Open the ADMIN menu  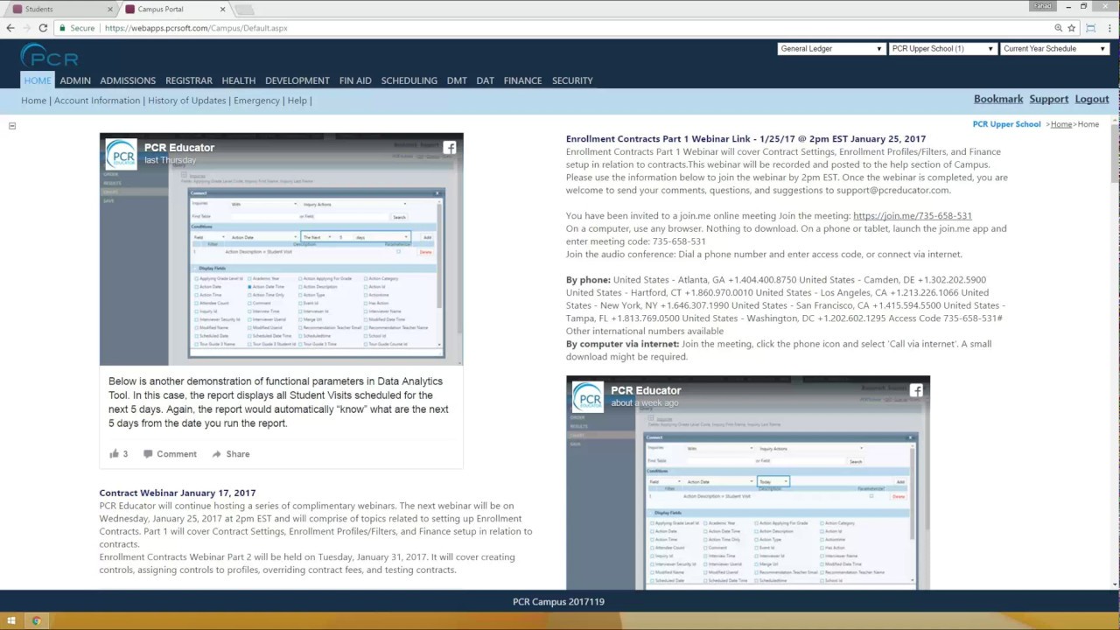(x=75, y=80)
